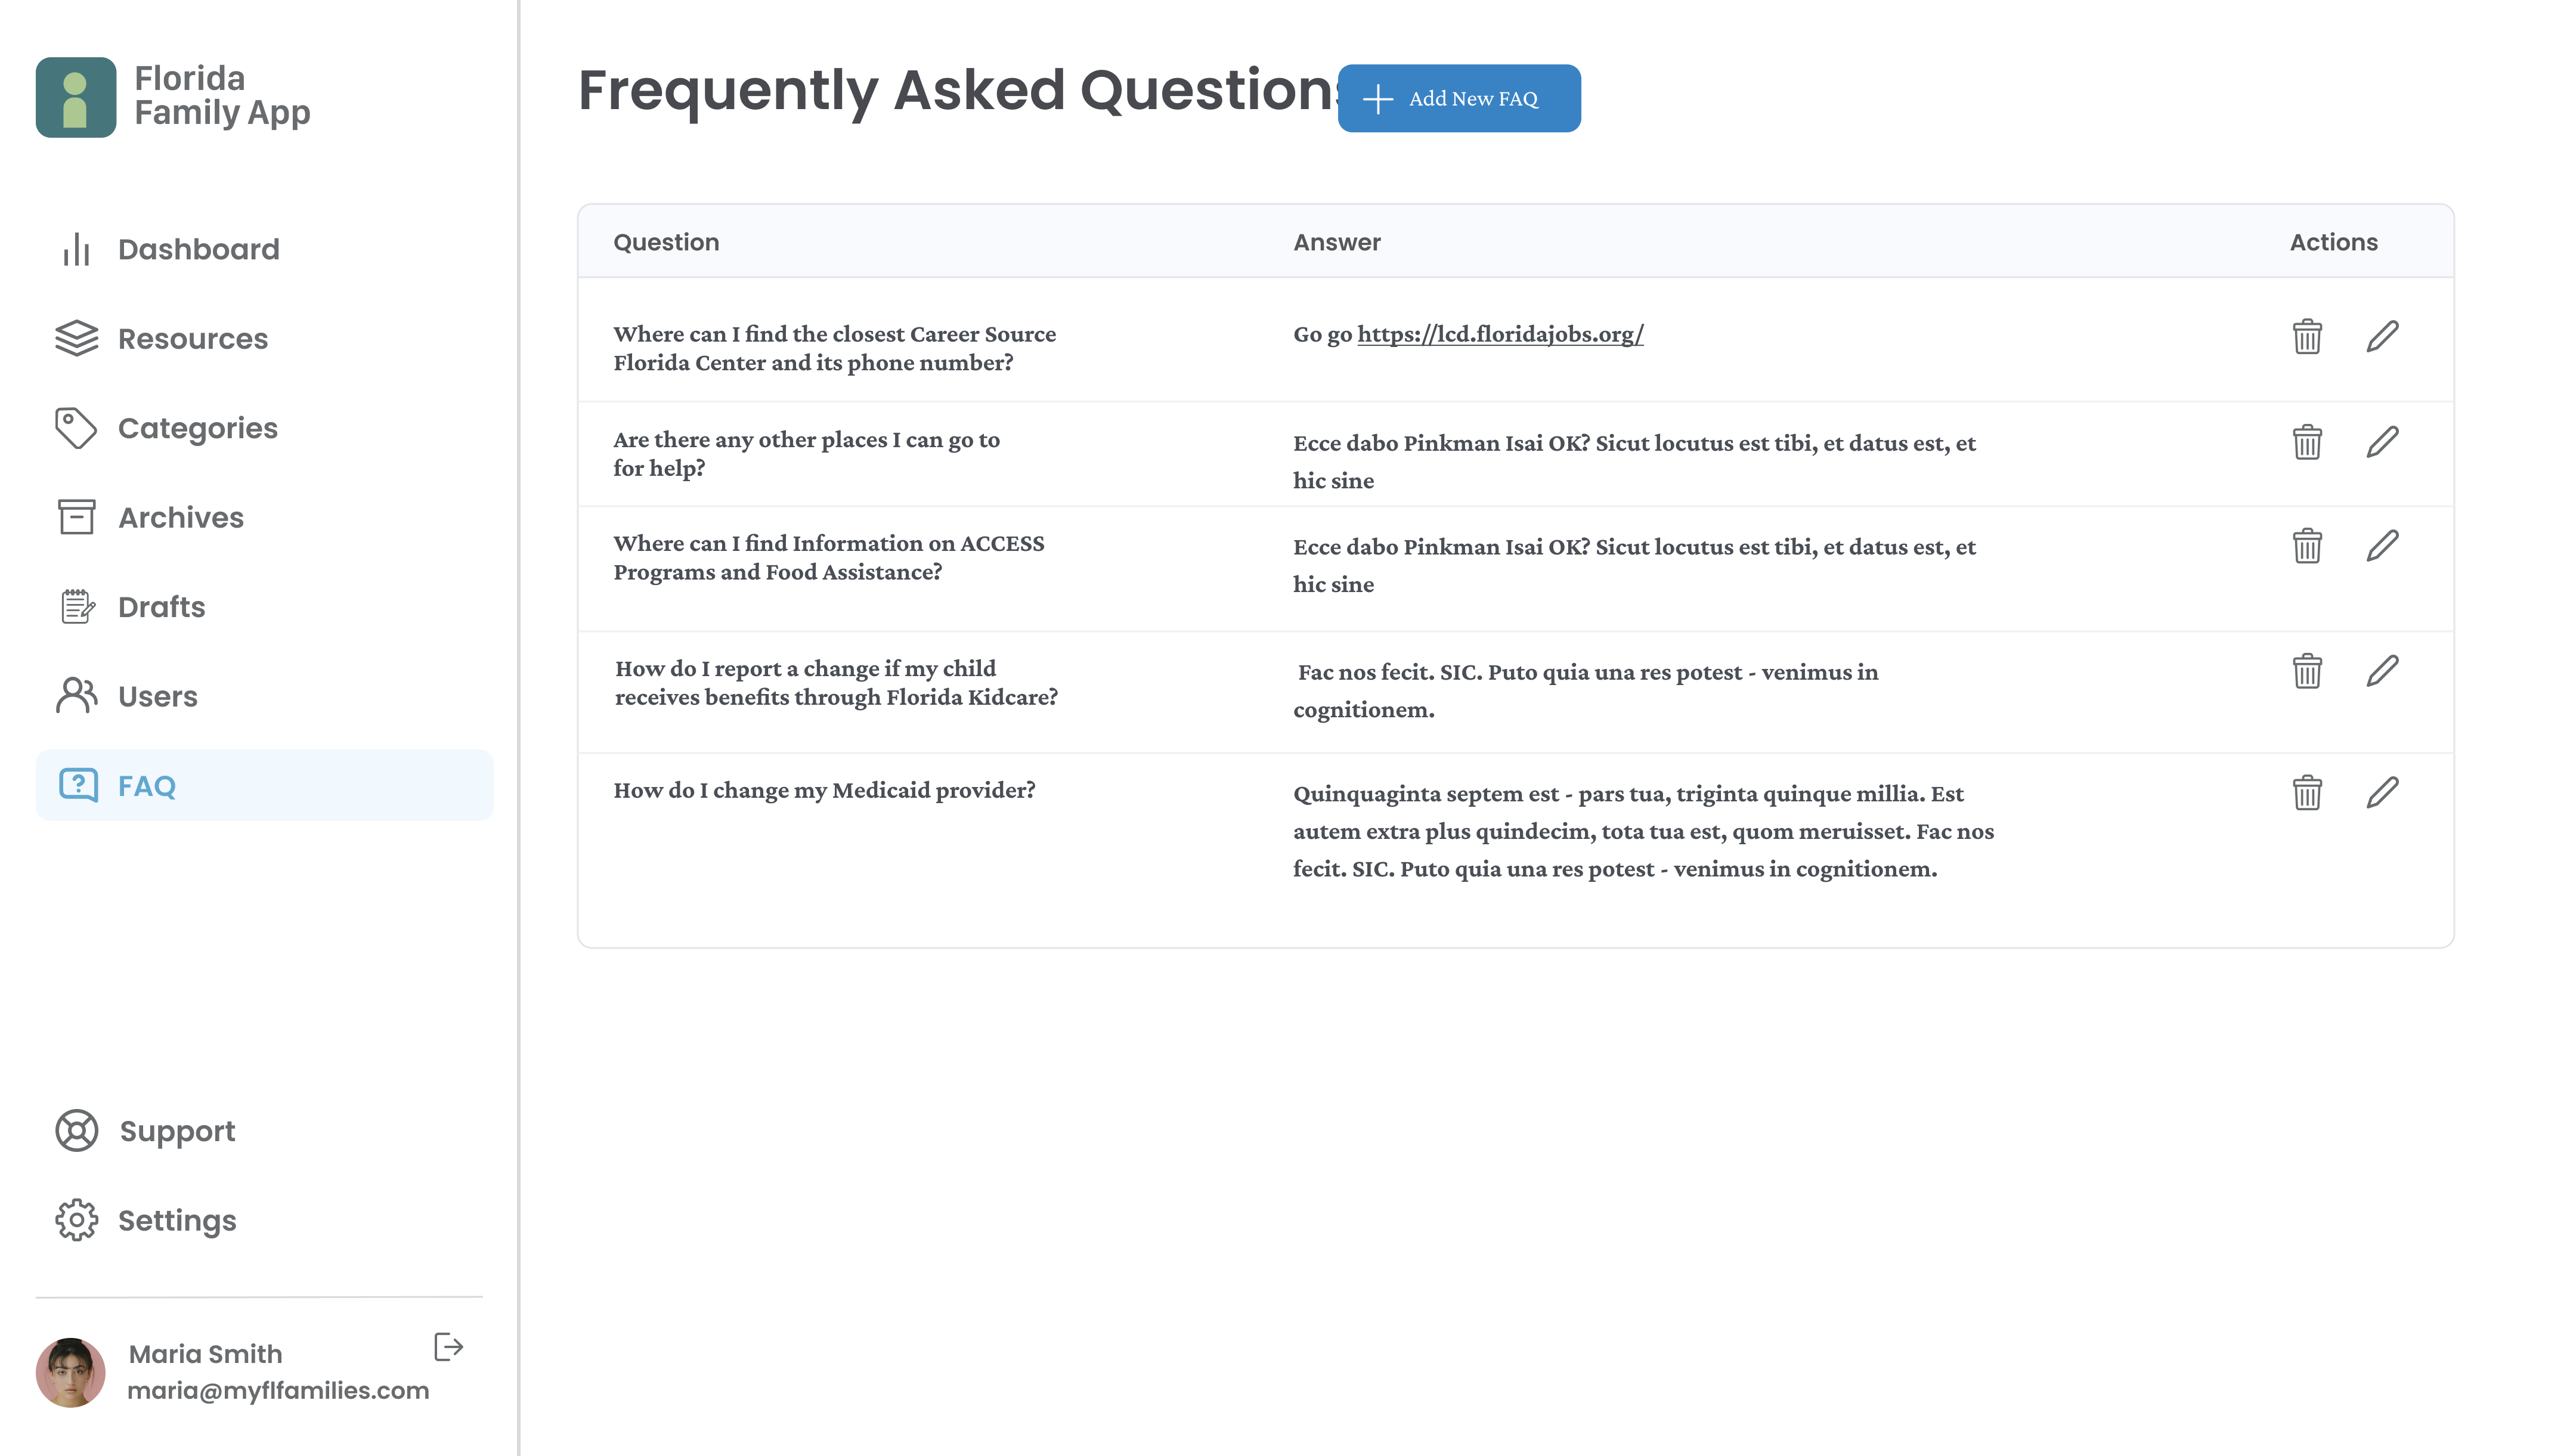Click the Add New FAQ button
Screen dimensions: 2576x1456
point(1459,98)
